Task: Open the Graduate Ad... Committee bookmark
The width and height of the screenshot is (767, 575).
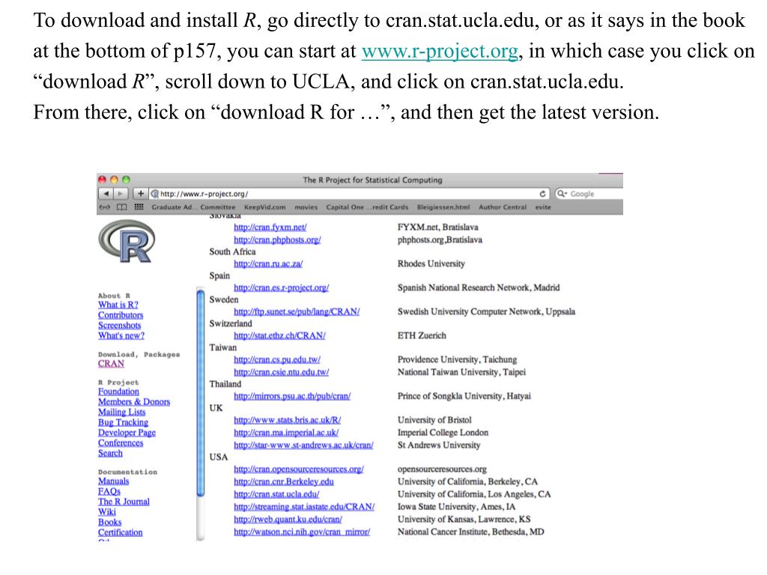Action: [x=193, y=207]
